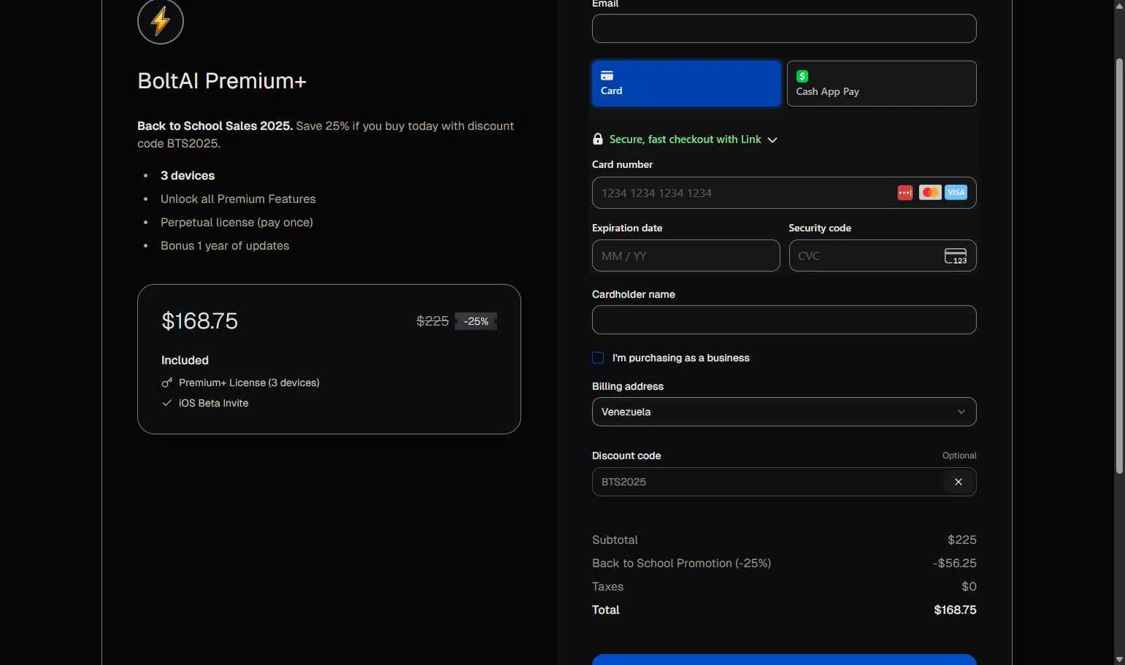Click the lock icon beside Secure checkout
Image resolution: width=1125 pixels, height=665 pixels.
598,139
